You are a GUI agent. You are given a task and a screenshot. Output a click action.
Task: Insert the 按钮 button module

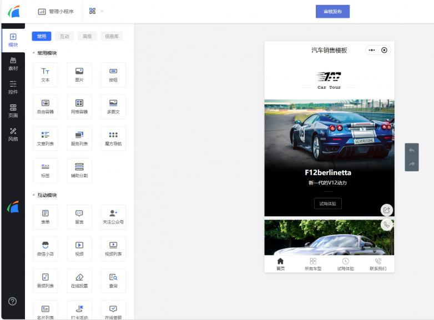pos(113,75)
